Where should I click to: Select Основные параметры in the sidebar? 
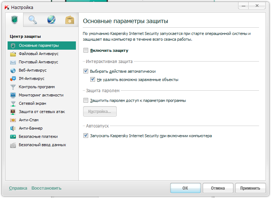[x=42, y=45]
